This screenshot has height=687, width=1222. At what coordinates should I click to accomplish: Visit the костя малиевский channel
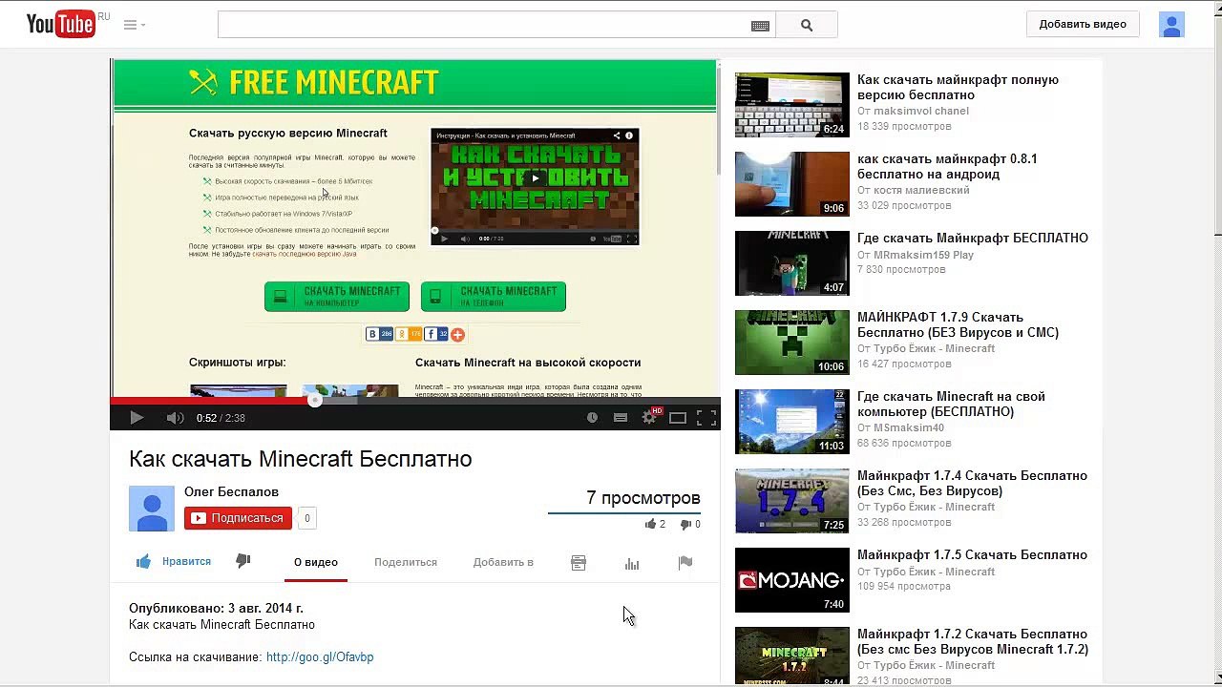coord(921,190)
